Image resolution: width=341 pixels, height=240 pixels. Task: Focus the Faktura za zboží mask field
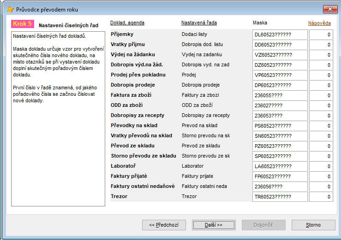tap(280, 95)
